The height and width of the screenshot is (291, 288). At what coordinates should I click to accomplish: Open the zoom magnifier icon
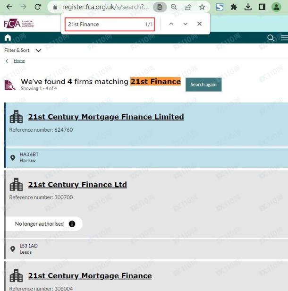(x=174, y=7)
